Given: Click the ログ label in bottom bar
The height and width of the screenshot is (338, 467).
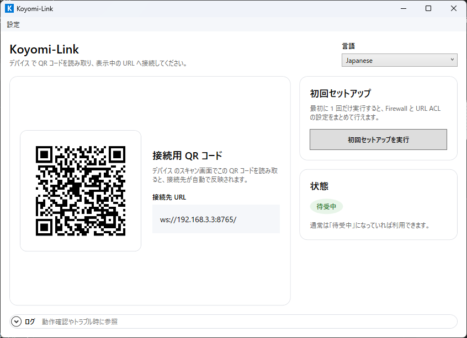Looking at the screenshot, I should 30,321.
